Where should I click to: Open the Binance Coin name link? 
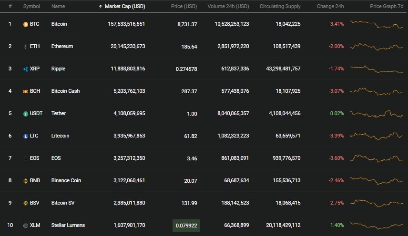coord(66,180)
